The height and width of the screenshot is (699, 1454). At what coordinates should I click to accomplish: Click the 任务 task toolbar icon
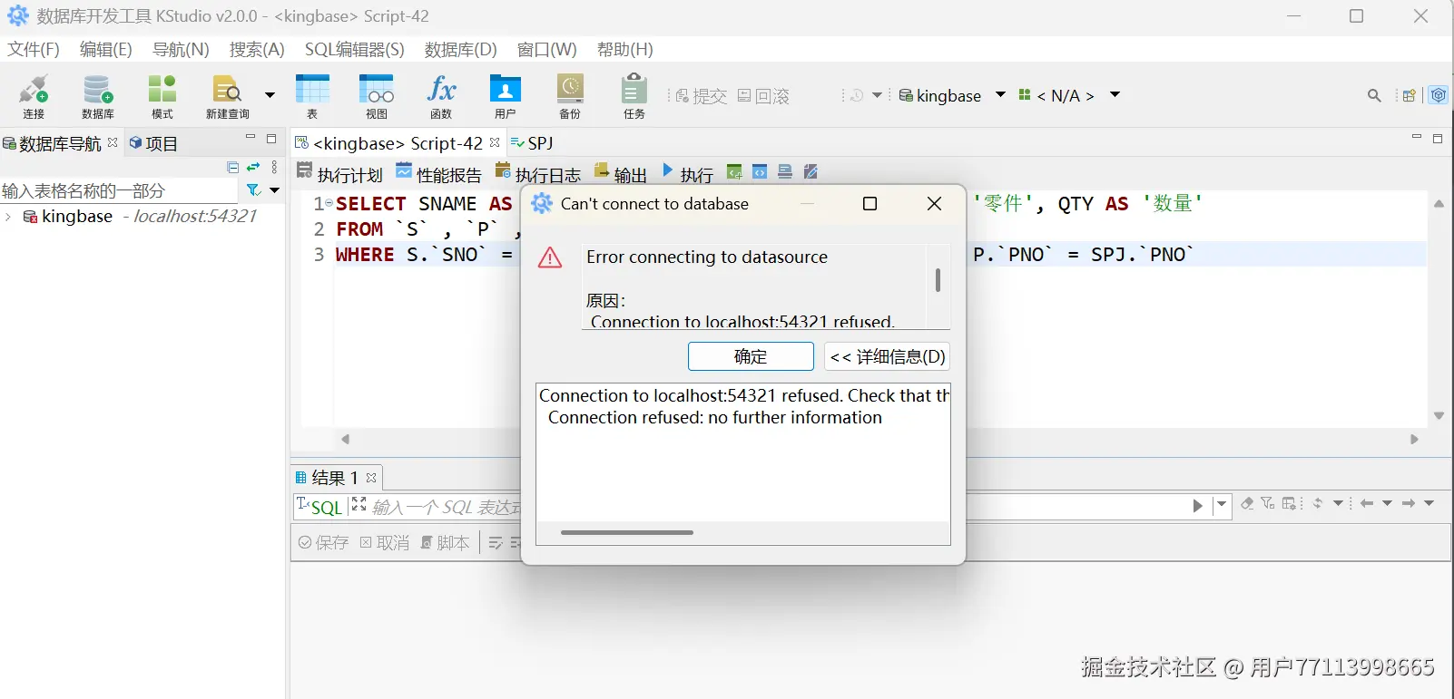click(634, 96)
